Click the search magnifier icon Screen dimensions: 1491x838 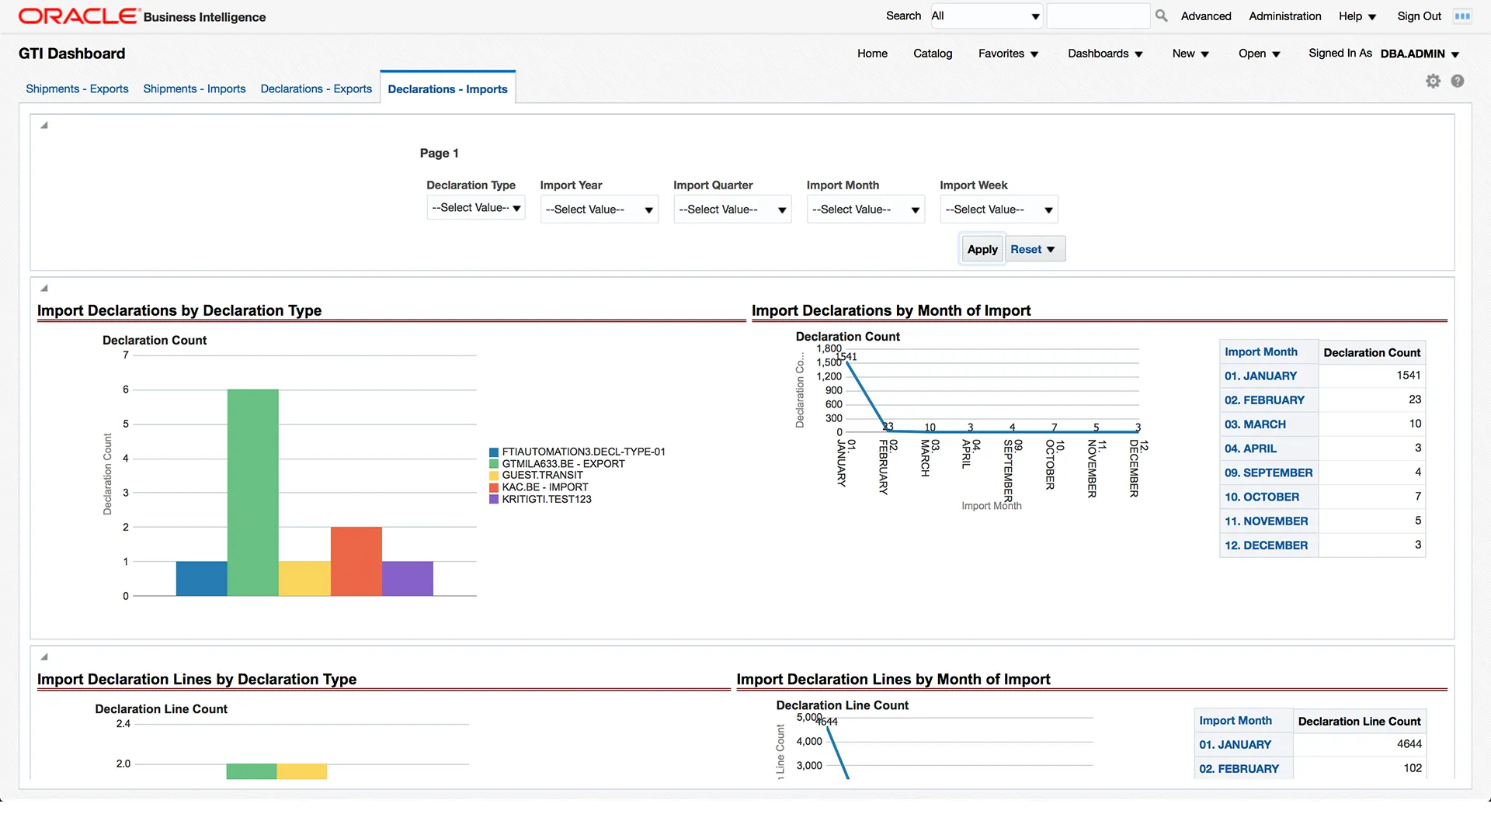(x=1161, y=16)
